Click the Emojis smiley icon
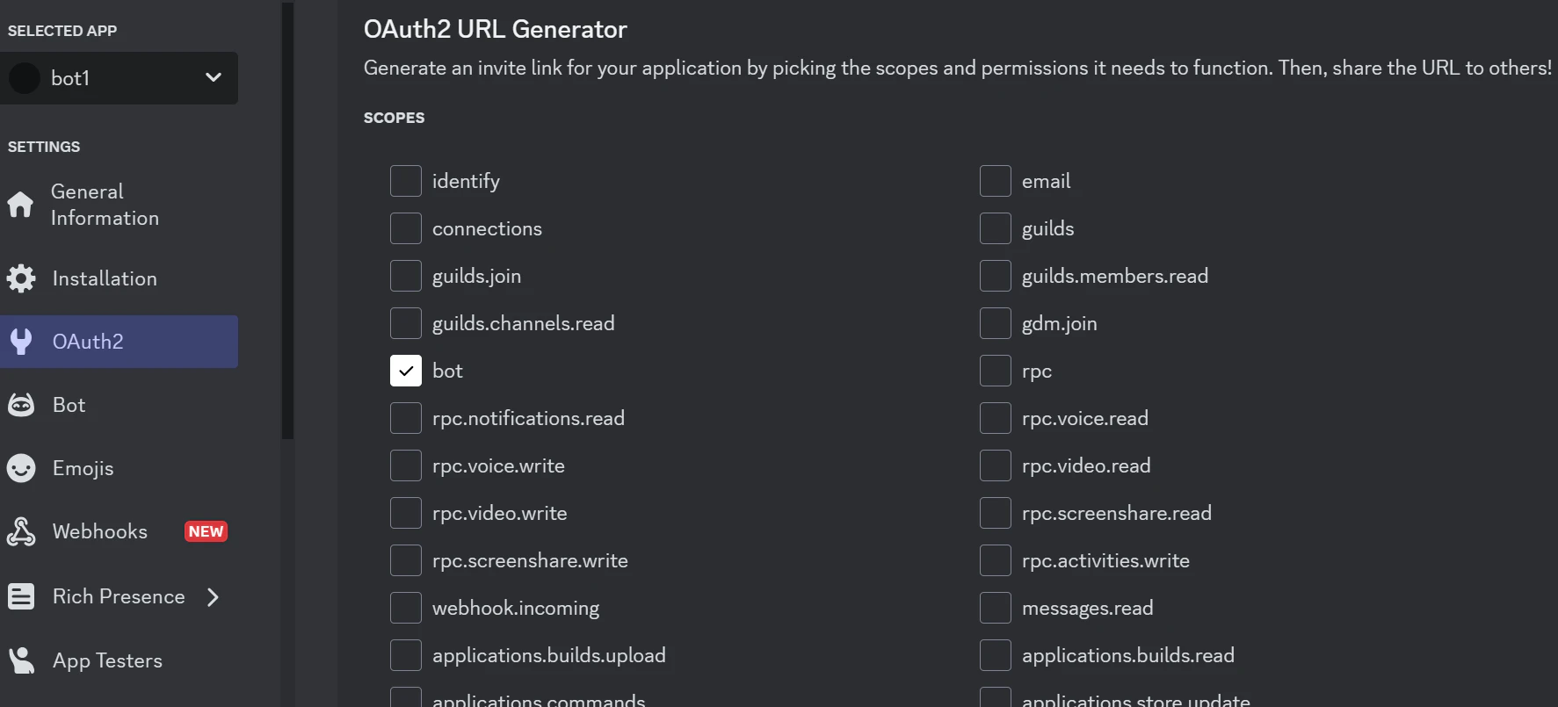This screenshot has height=707, width=1558. (21, 468)
